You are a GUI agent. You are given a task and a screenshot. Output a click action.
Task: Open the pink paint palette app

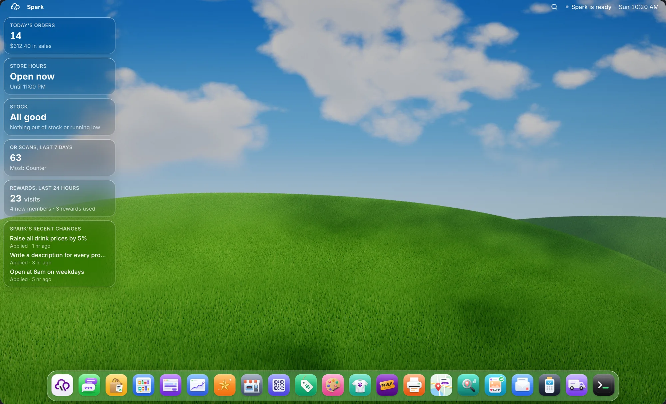tap(333, 385)
